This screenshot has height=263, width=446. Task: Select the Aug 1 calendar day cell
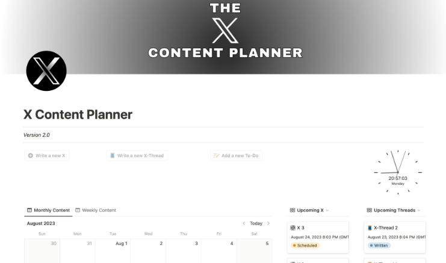pos(113,250)
